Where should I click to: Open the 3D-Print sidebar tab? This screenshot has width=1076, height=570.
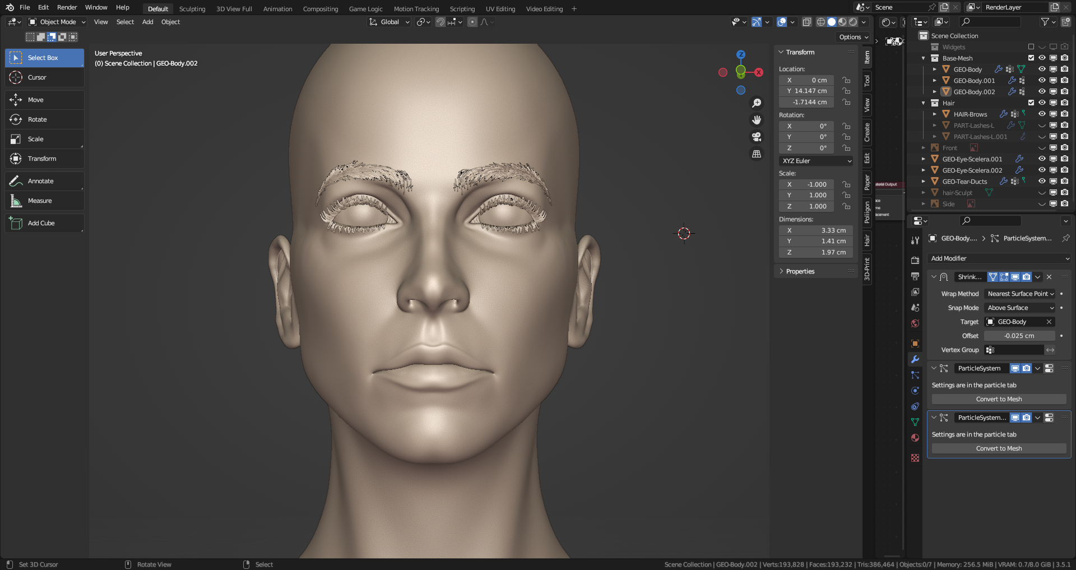(x=867, y=269)
